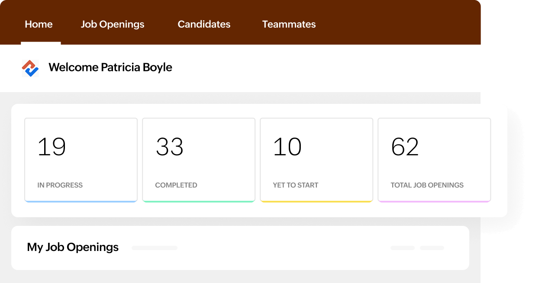Image resolution: width=542 pixels, height=283 pixels.
Task: Return to the Home tab
Action: pos(39,24)
